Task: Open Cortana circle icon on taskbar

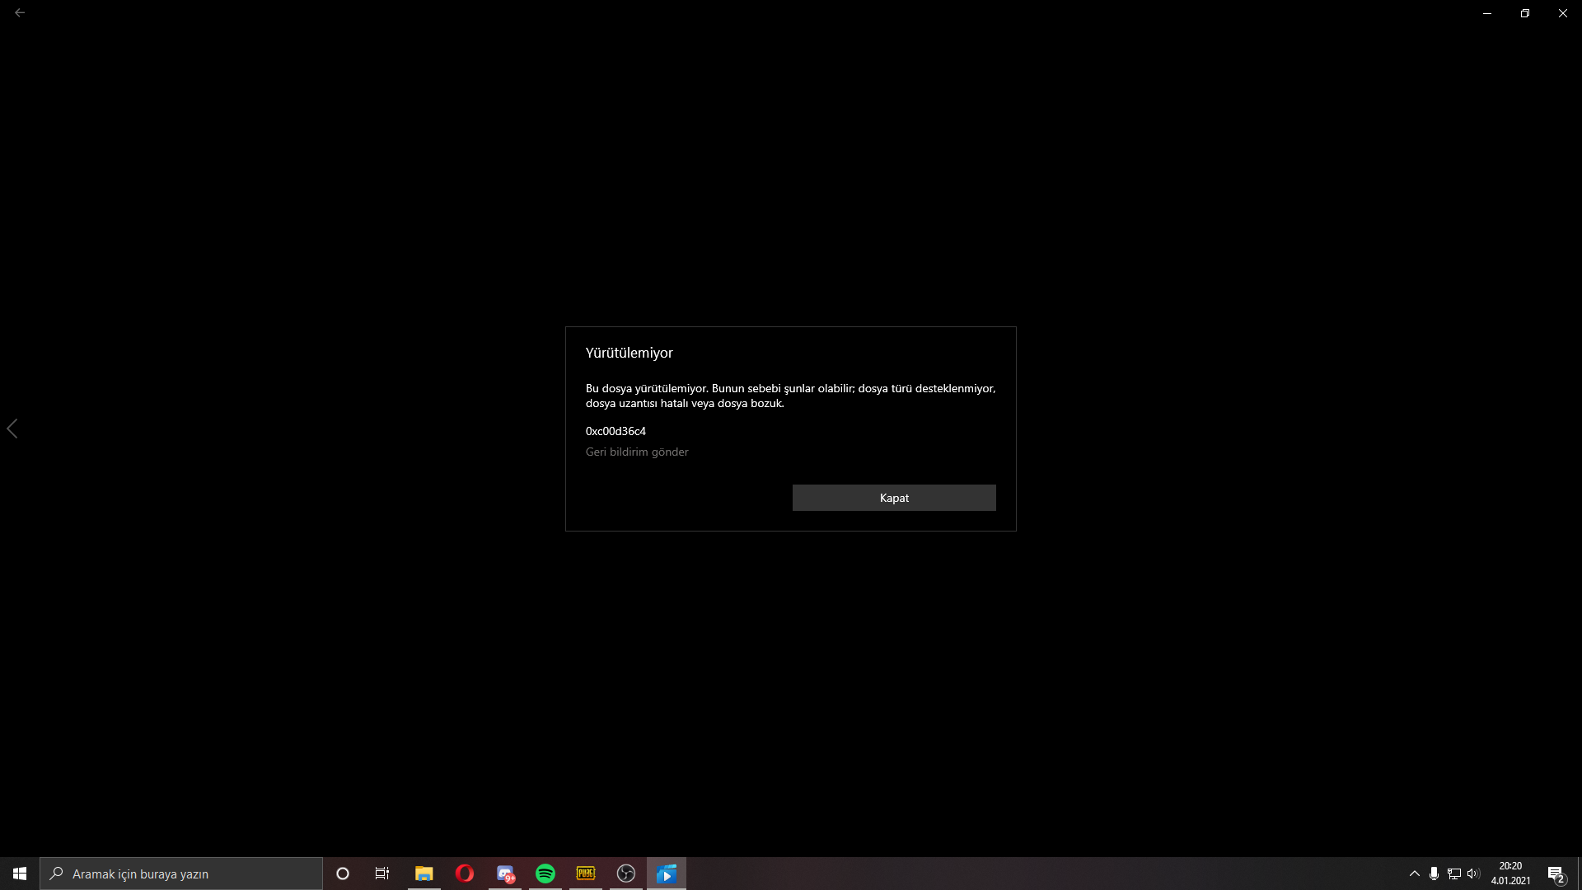Action: (343, 874)
